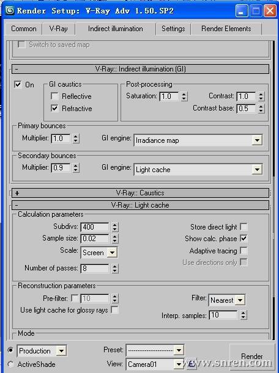Enable Use light cache for glossy rays
Screen dimensions: 279x373
[114, 310]
